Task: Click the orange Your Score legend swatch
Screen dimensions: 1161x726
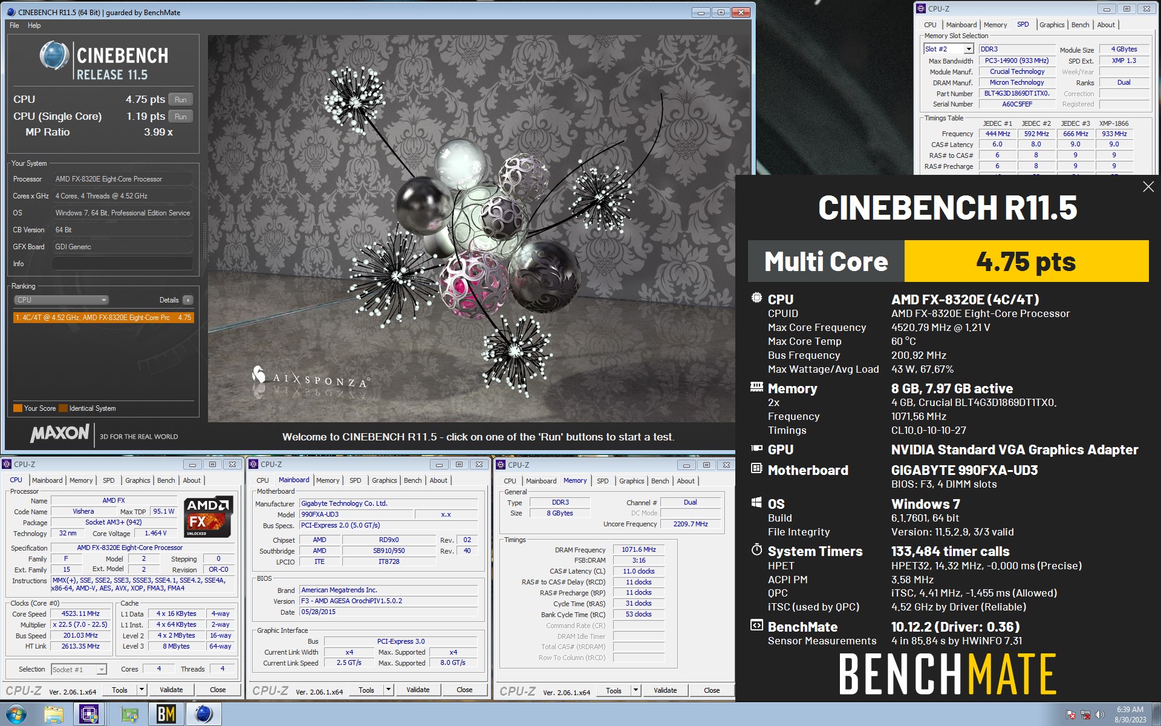Action: (x=18, y=408)
